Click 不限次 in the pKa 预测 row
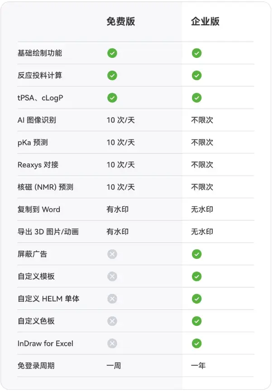The image size is (273, 391). [x=202, y=143]
